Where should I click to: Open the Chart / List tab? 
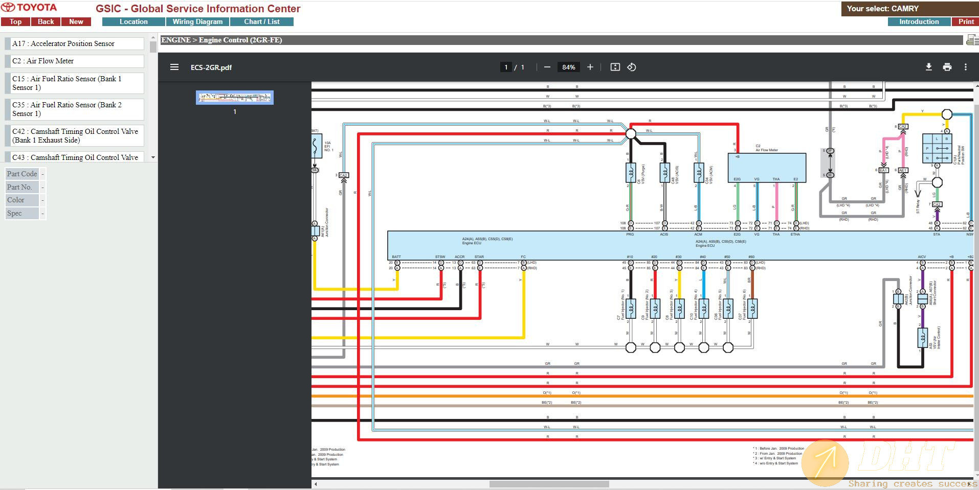[261, 21]
